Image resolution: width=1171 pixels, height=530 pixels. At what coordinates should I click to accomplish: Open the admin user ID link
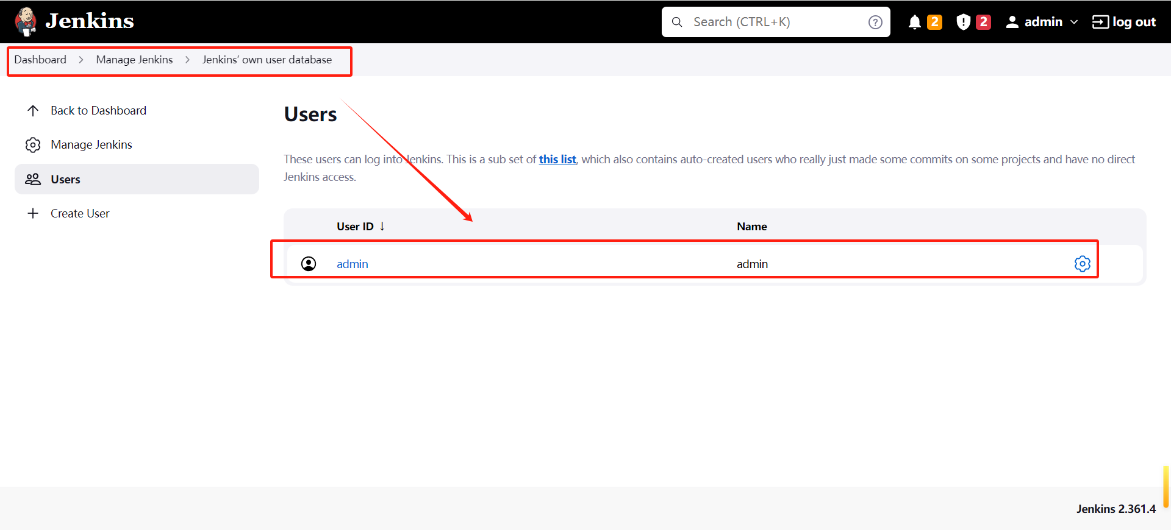352,264
